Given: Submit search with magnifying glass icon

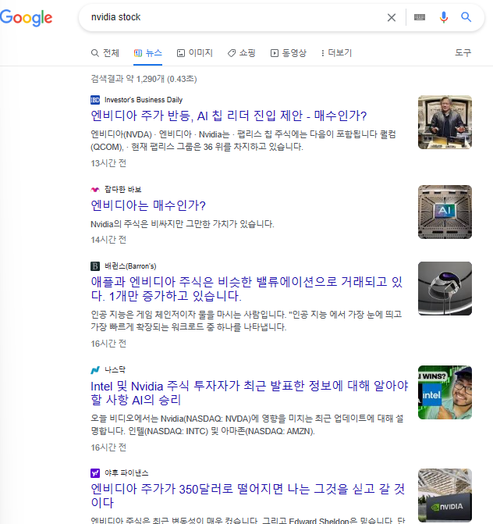Looking at the screenshot, I should coord(466,17).
